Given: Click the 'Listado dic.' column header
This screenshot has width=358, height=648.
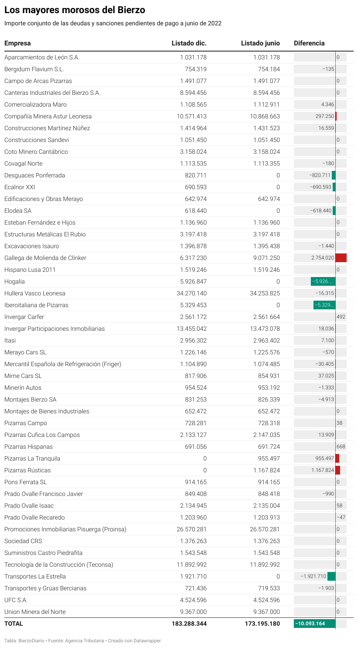Looking at the screenshot, I should click(x=189, y=43).
